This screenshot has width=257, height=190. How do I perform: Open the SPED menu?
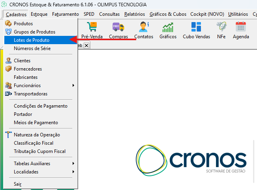tap(89, 14)
